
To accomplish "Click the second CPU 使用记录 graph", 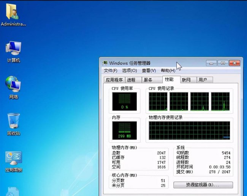I will pyautogui.click(x=179, y=101).
